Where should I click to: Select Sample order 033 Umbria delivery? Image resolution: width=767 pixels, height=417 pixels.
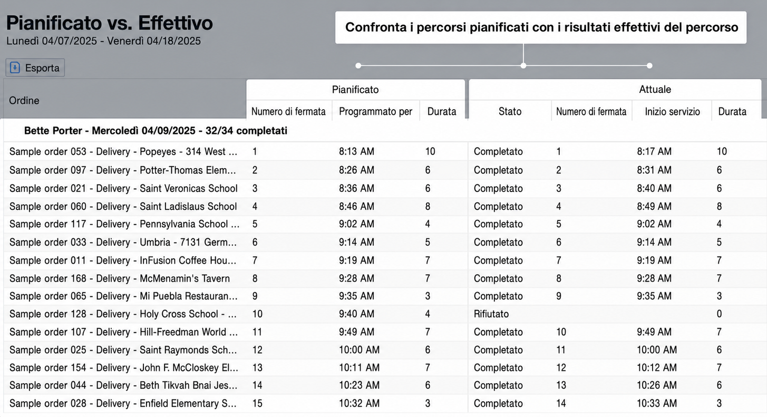click(123, 242)
